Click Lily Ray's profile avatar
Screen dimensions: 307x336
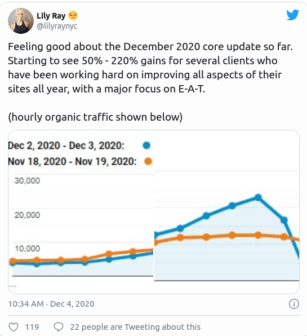pyautogui.click(x=21, y=21)
